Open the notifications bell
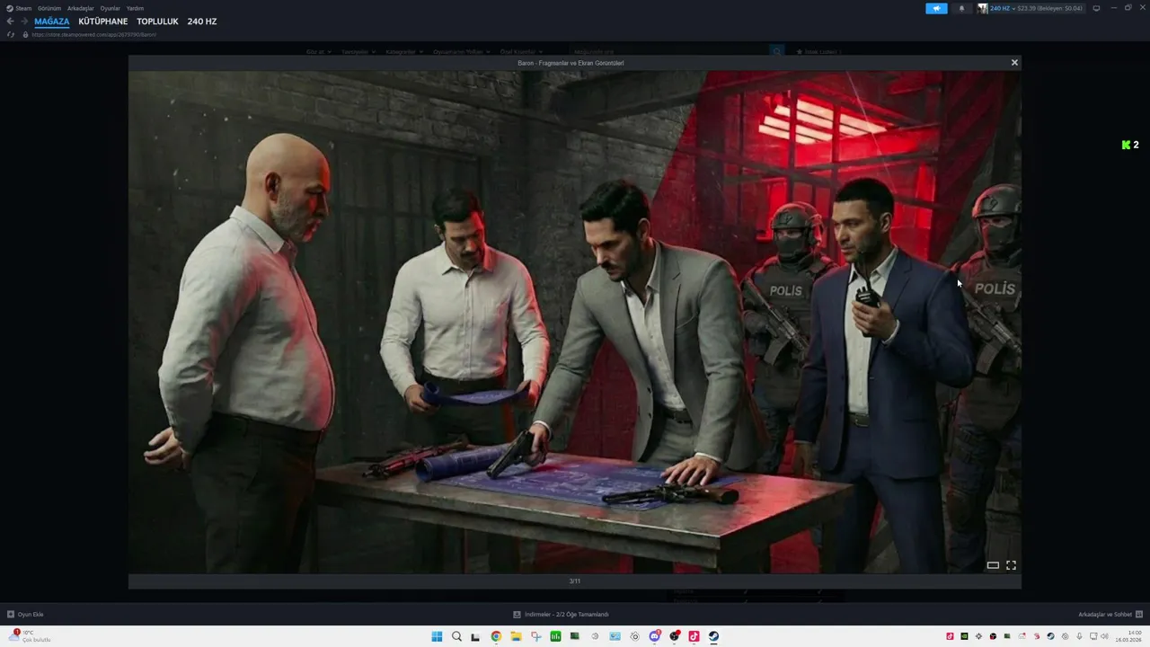The image size is (1150, 647). pos(960,8)
